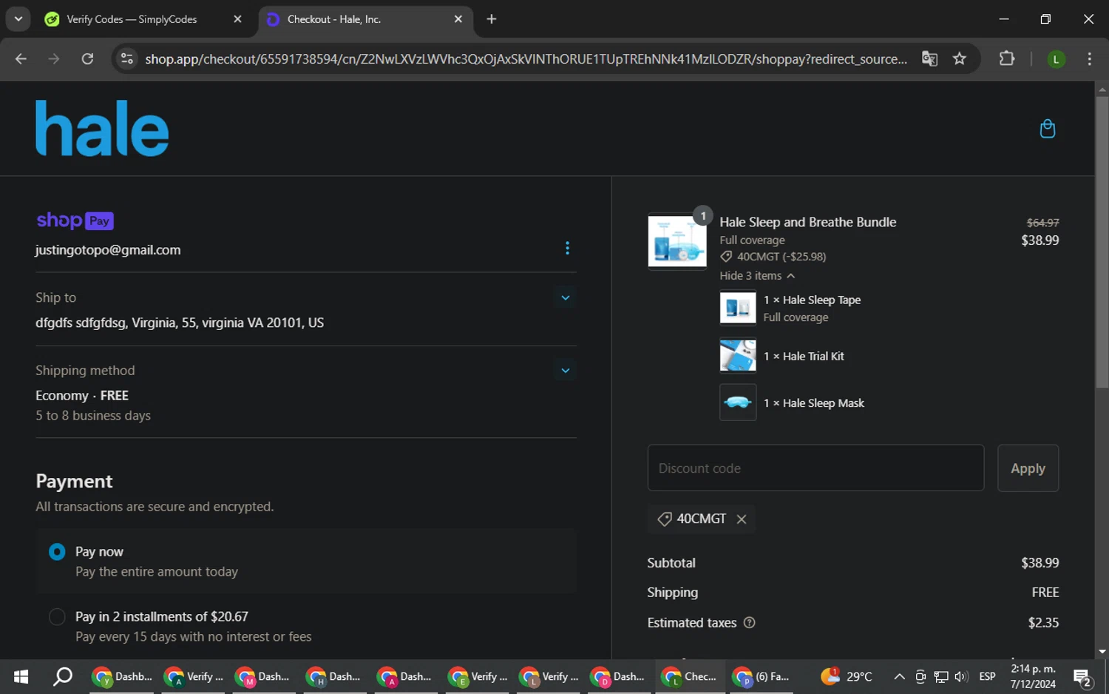Open the first Dashb... Chrome taskbar window

122,676
